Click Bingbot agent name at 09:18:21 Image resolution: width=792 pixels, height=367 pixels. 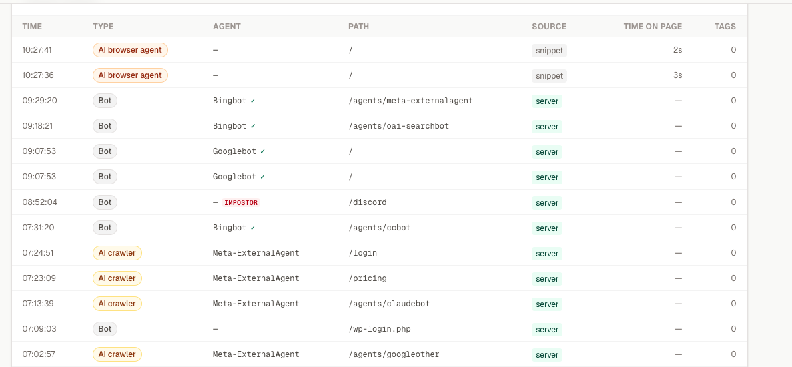click(x=230, y=125)
